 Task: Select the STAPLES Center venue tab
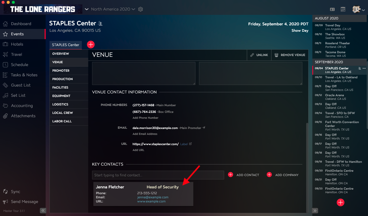tap(66, 45)
